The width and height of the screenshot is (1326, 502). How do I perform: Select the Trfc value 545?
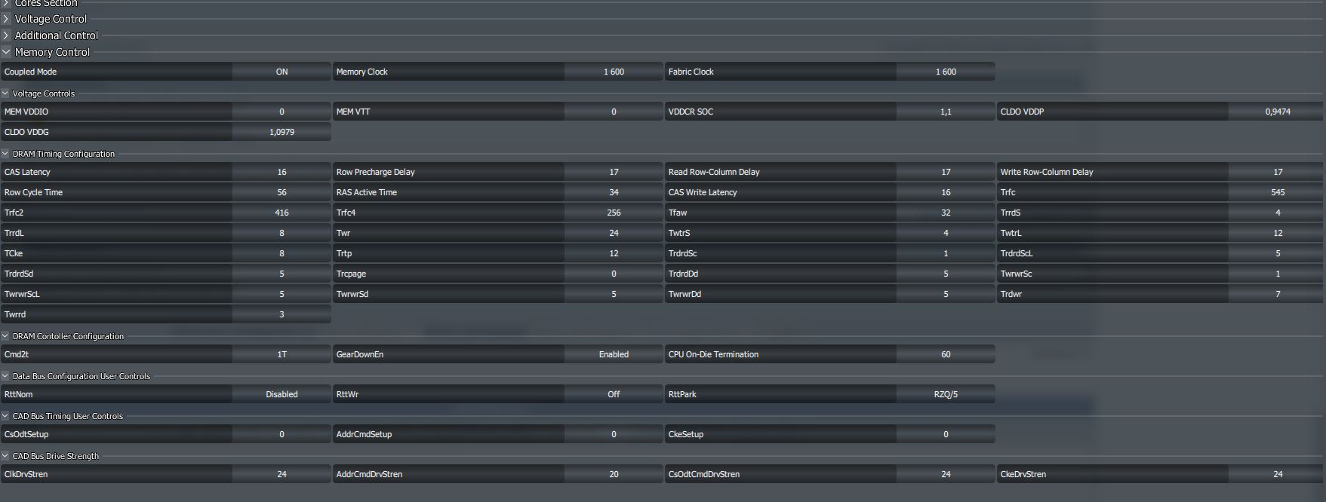click(1278, 192)
